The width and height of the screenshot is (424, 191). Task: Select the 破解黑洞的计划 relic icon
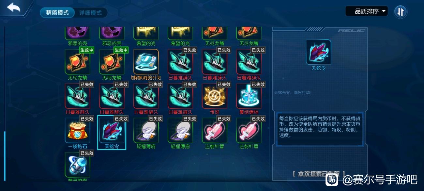point(146,61)
